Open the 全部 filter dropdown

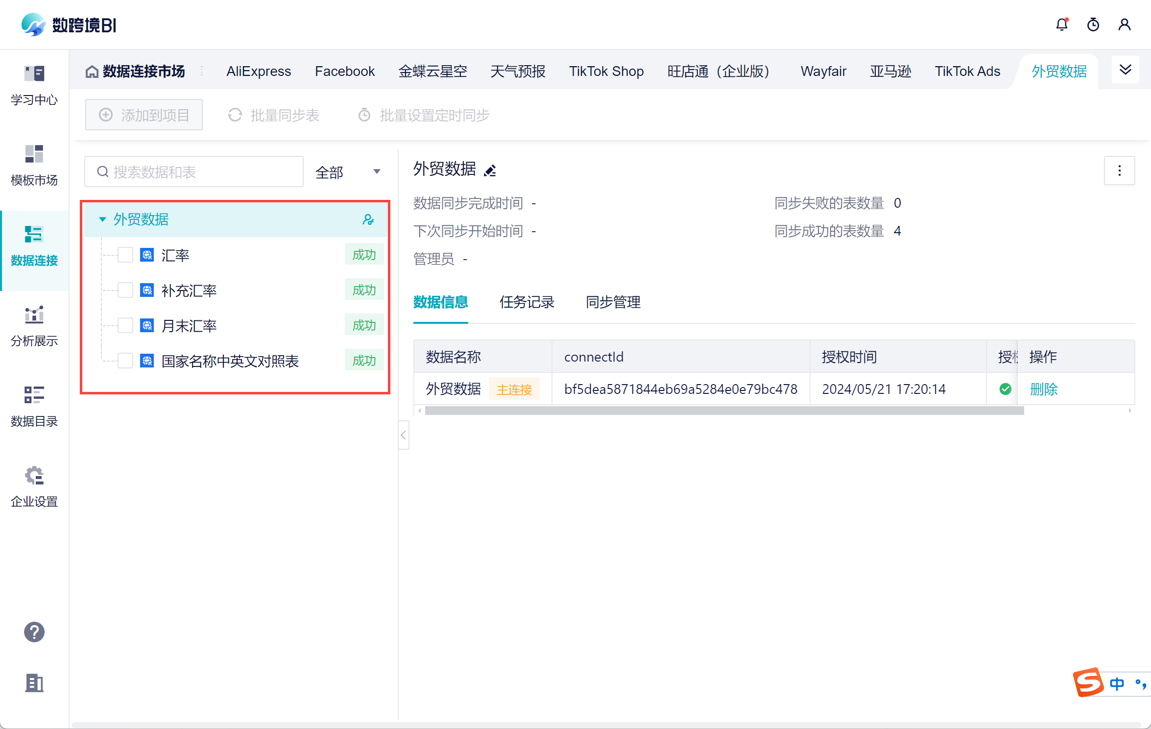point(348,172)
